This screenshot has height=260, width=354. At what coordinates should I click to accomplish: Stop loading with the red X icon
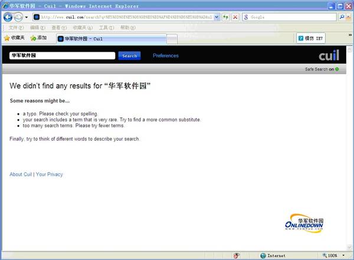click(x=235, y=17)
